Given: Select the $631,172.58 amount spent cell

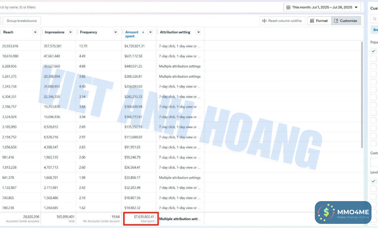Looking at the screenshot, I should point(133,56).
